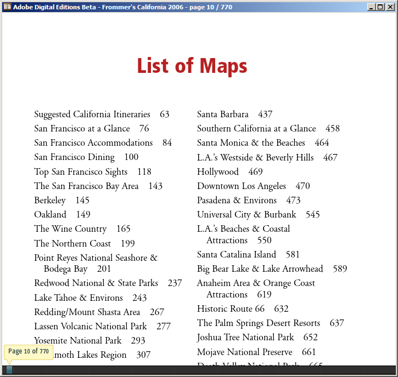This screenshot has width=398, height=377.
Task: Click 'The San Francisco Bay Area 143' entry
Action: click(98, 186)
